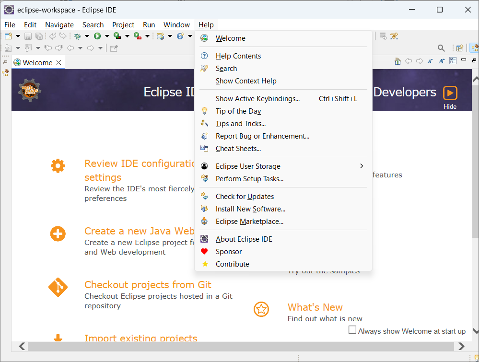Enable Always show Welcome at start up

352,330
